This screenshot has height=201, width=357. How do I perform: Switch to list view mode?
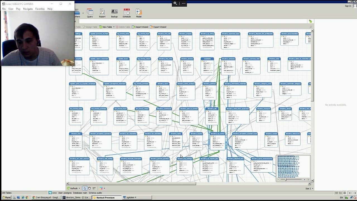[x=336, y=193]
